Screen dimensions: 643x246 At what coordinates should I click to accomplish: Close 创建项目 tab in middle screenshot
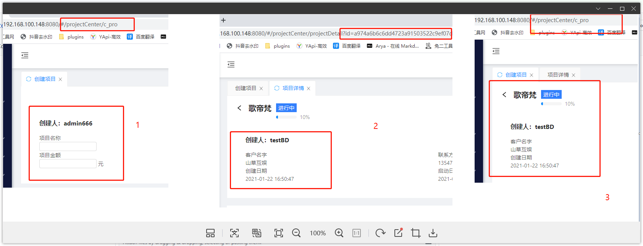tap(261, 88)
